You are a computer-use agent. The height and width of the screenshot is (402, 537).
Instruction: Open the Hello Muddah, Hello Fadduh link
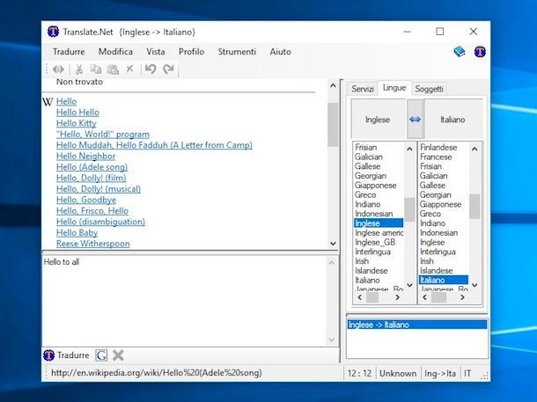154,145
